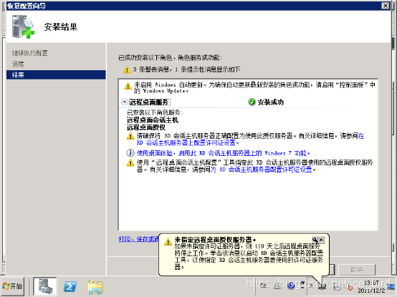The height and width of the screenshot is (297, 397).
Task: Select the 进度 step in sidebar
Action: [18, 64]
